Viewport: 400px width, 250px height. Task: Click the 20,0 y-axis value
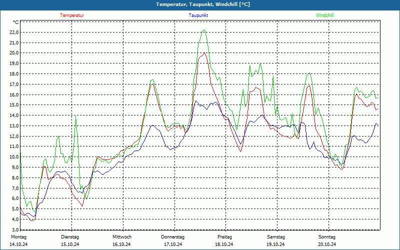click(x=14, y=53)
